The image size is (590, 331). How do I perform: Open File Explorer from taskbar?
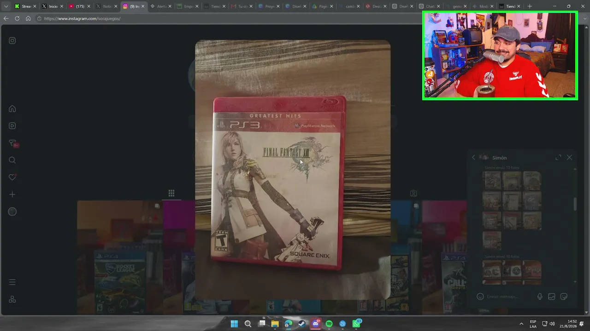[x=275, y=324]
